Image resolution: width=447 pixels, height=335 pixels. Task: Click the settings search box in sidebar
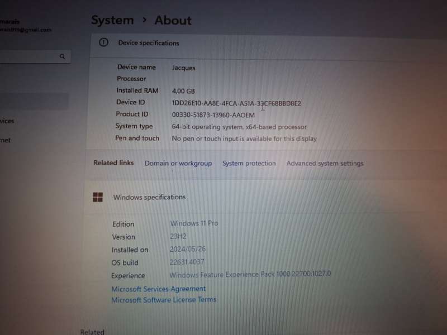35,56
